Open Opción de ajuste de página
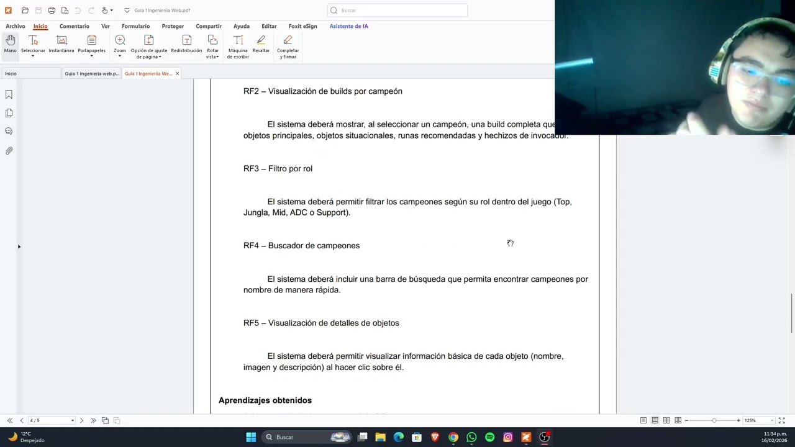 [148, 47]
